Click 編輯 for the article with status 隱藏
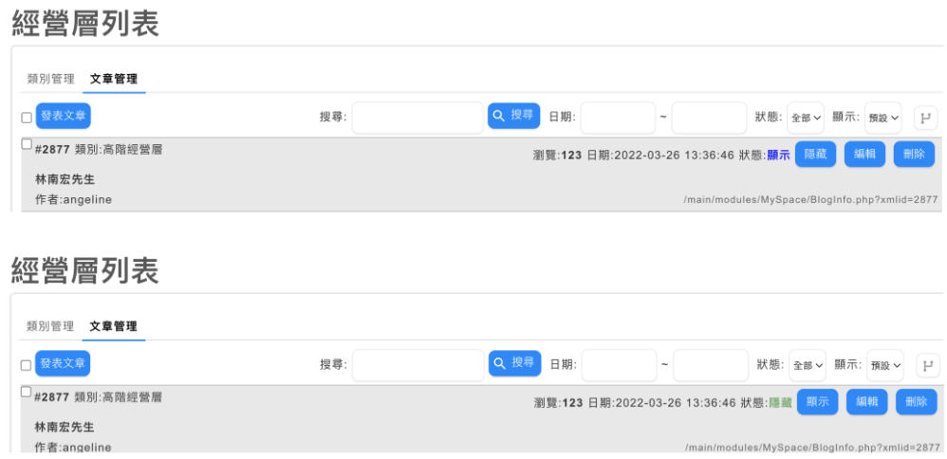Screen dimensions: 947x459 pyautogui.click(x=866, y=402)
